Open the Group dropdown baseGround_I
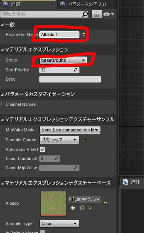144x233 pixels. 63,60
